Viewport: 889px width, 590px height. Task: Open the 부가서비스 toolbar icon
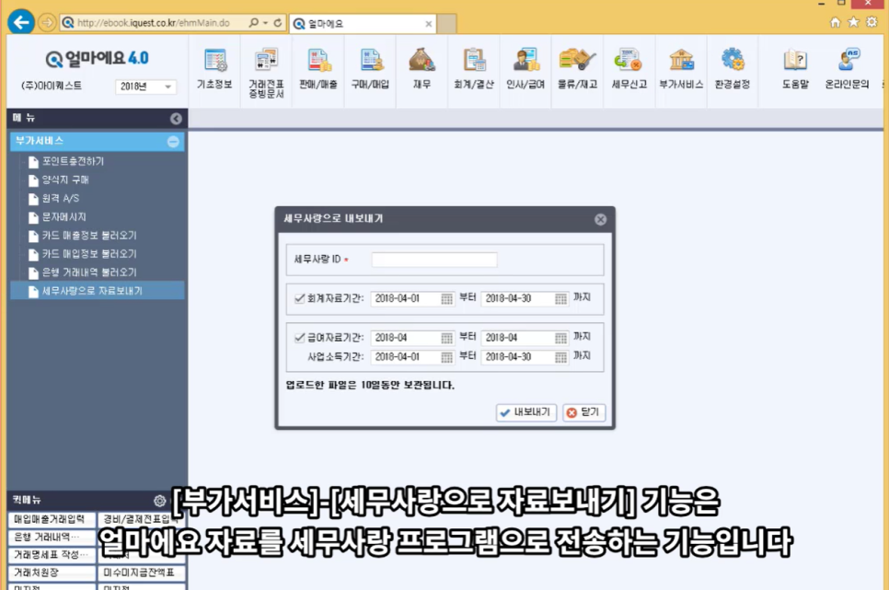coord(681,69)
